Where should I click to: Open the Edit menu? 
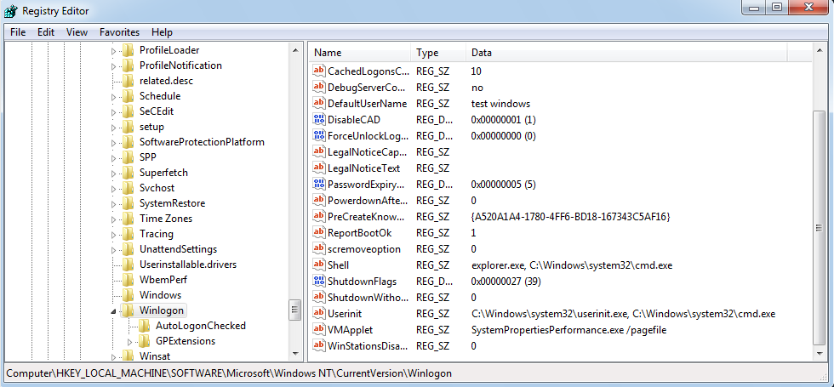point(46,32)
